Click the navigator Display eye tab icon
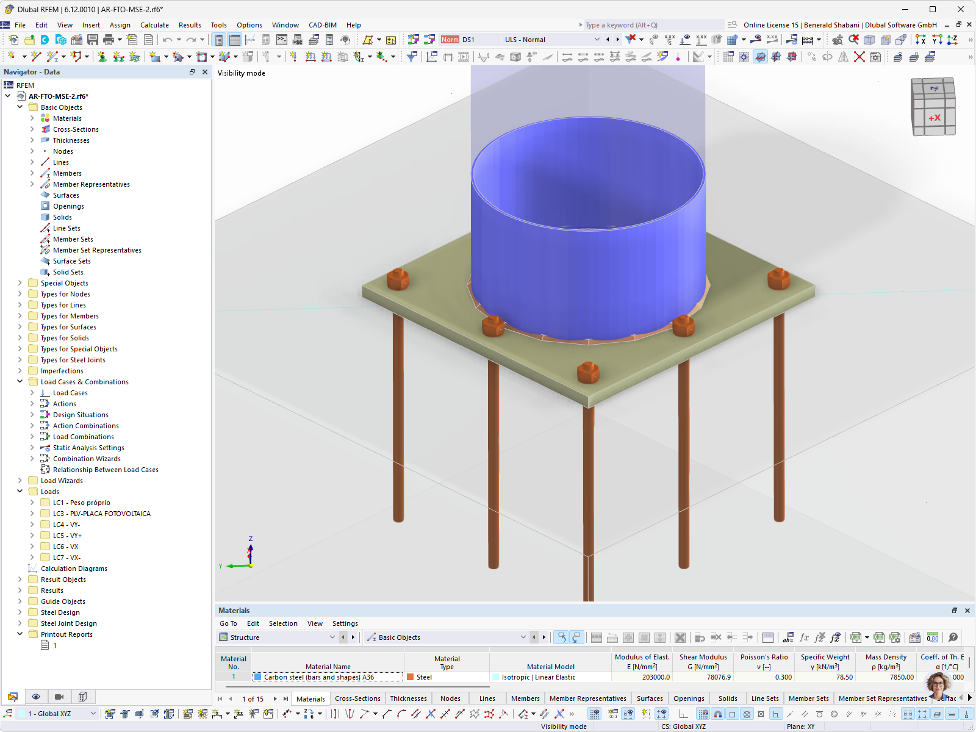976x732 pixels. pos(36,697)
